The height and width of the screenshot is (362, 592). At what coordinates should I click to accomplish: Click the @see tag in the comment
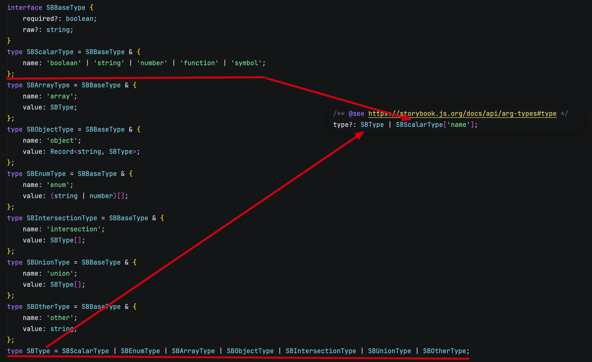pyautogui.click(x=356, y=114)
